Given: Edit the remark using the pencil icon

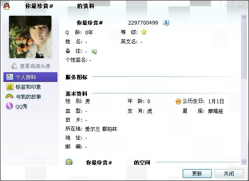Looking at the screenshot, I should coord(94,52).
